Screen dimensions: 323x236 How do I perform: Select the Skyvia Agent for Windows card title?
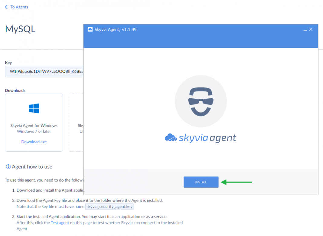(x=34, y=125)
